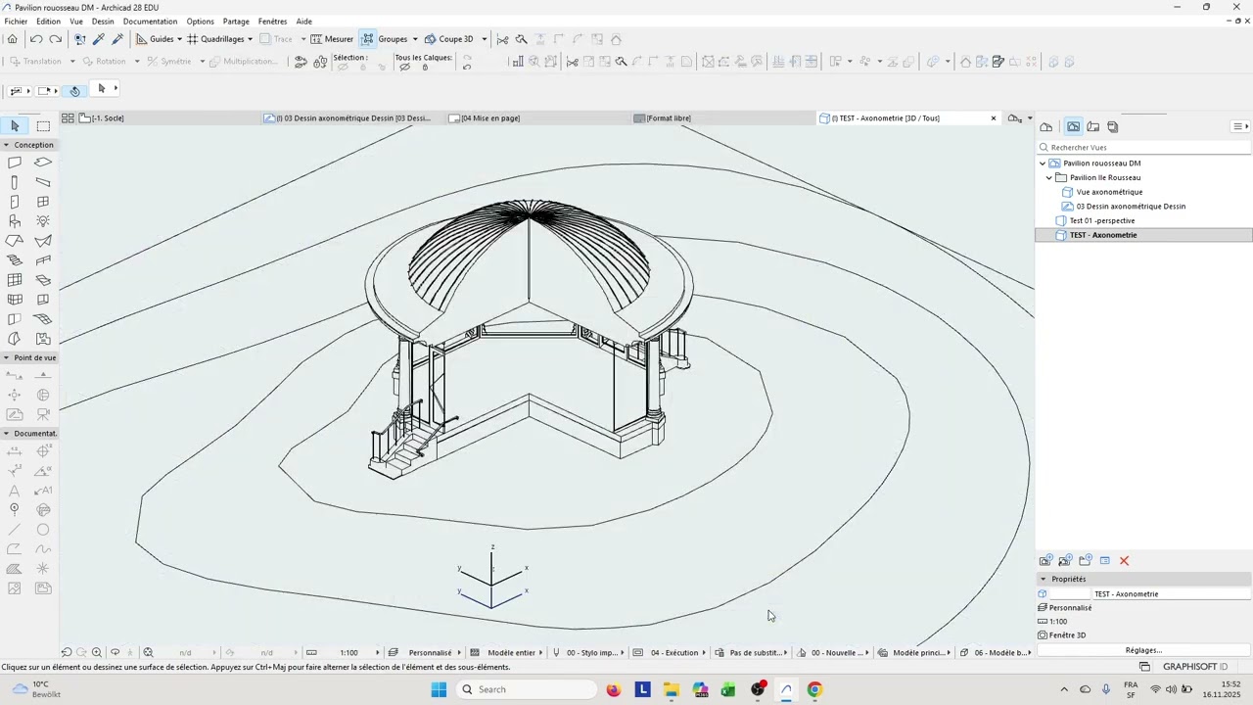
Task: Click the Rechercher Vues search field
Action: pyautogui.click(x=1143, y=148)
